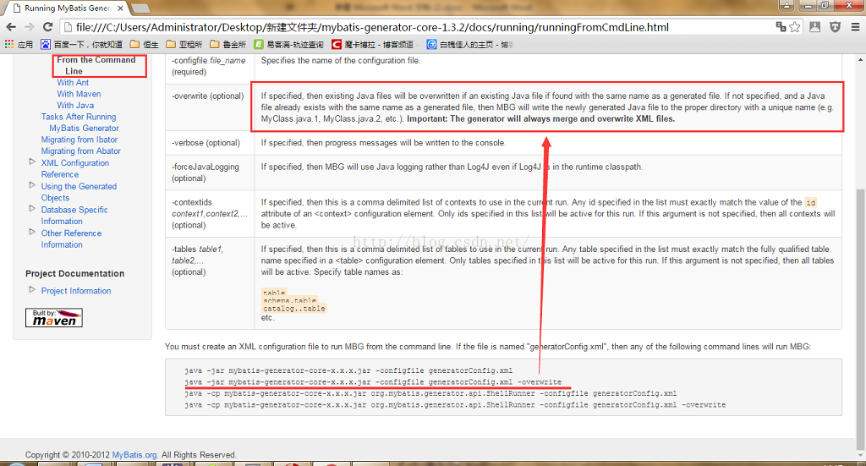Open the From the Command Line page
The image size is (866, 466).
pyautogui.click(x=96, y=65)
